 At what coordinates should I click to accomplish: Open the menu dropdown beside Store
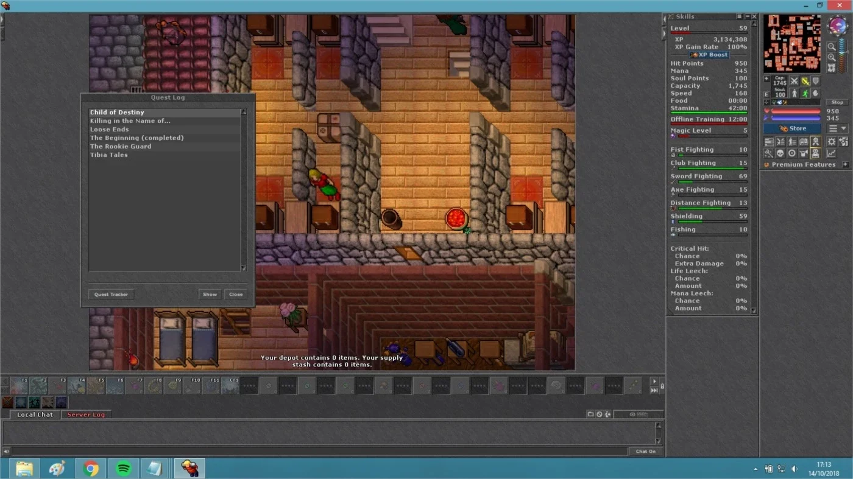[x=837, y=128]
